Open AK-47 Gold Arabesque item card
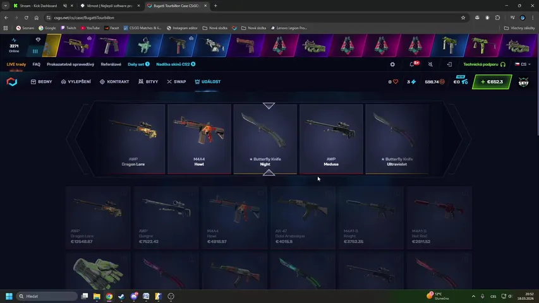 point(303,217)
